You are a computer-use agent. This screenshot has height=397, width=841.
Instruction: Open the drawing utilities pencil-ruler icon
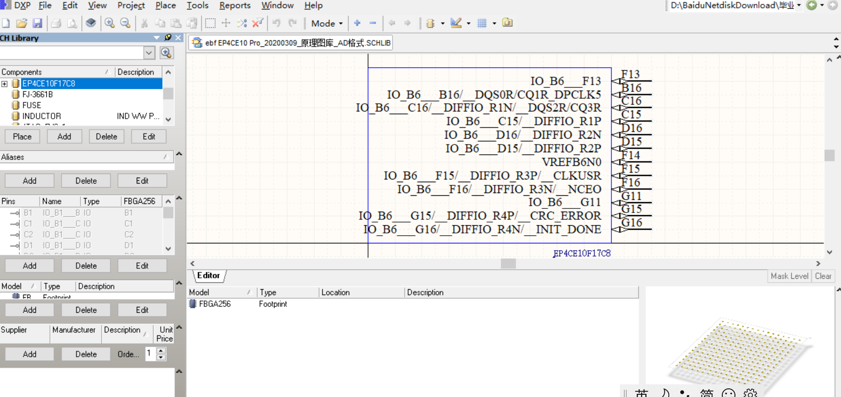click(456, 23)
